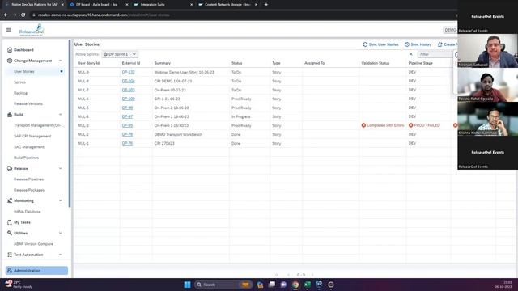Open external link DP-100

click(128, 99)
